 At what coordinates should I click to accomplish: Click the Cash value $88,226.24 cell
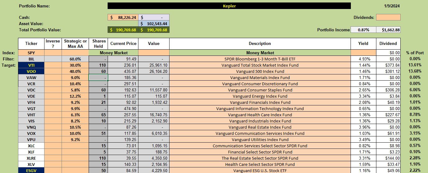(x=123, y=17)
